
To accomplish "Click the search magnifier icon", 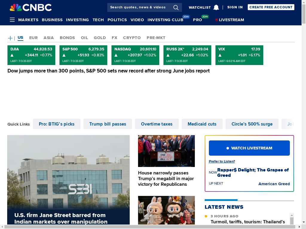I will [176, 7].
